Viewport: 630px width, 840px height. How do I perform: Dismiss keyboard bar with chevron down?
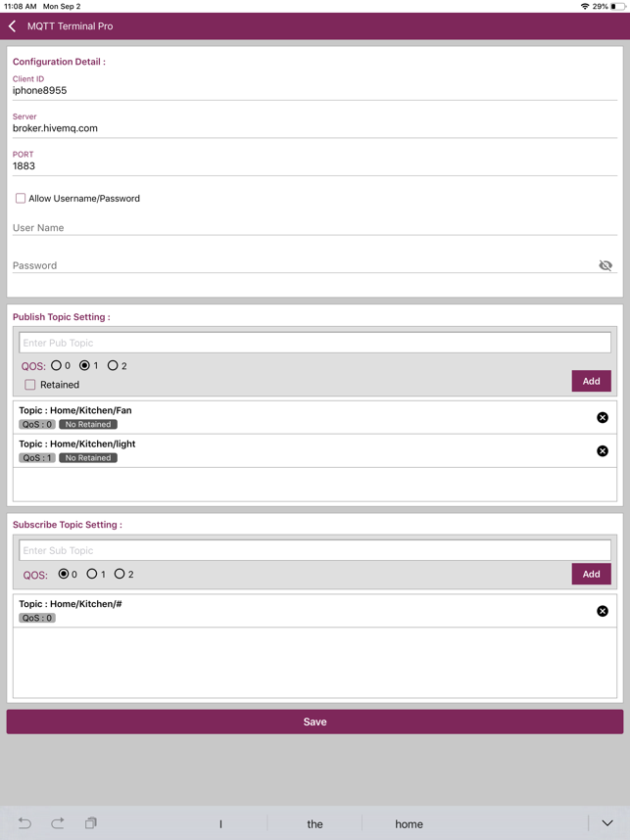coord(607,823)
